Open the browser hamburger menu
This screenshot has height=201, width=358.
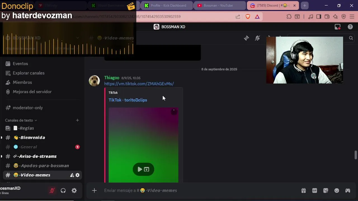pos(352,17)
